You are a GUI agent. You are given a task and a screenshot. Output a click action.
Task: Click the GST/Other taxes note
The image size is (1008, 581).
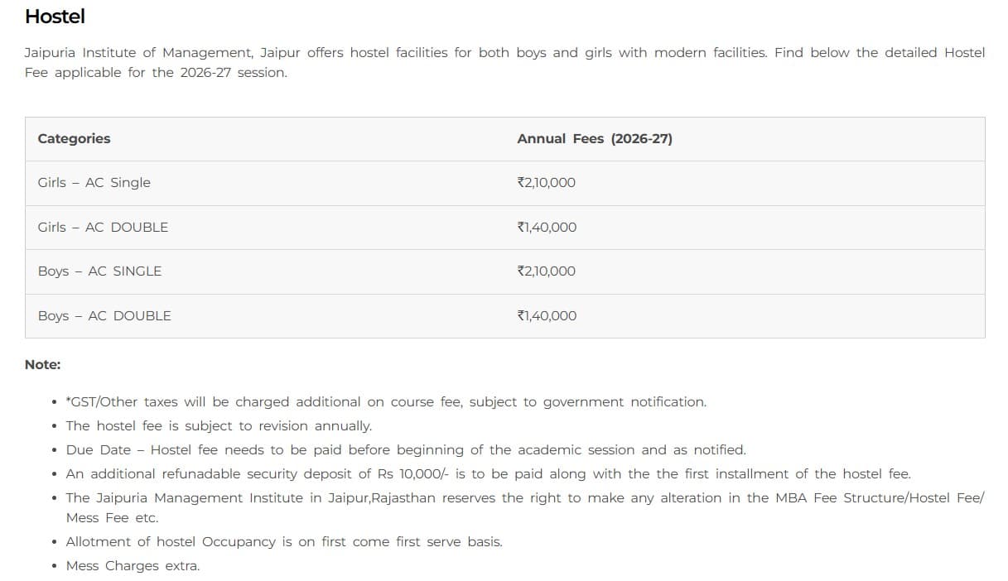(x=386, y=402)
